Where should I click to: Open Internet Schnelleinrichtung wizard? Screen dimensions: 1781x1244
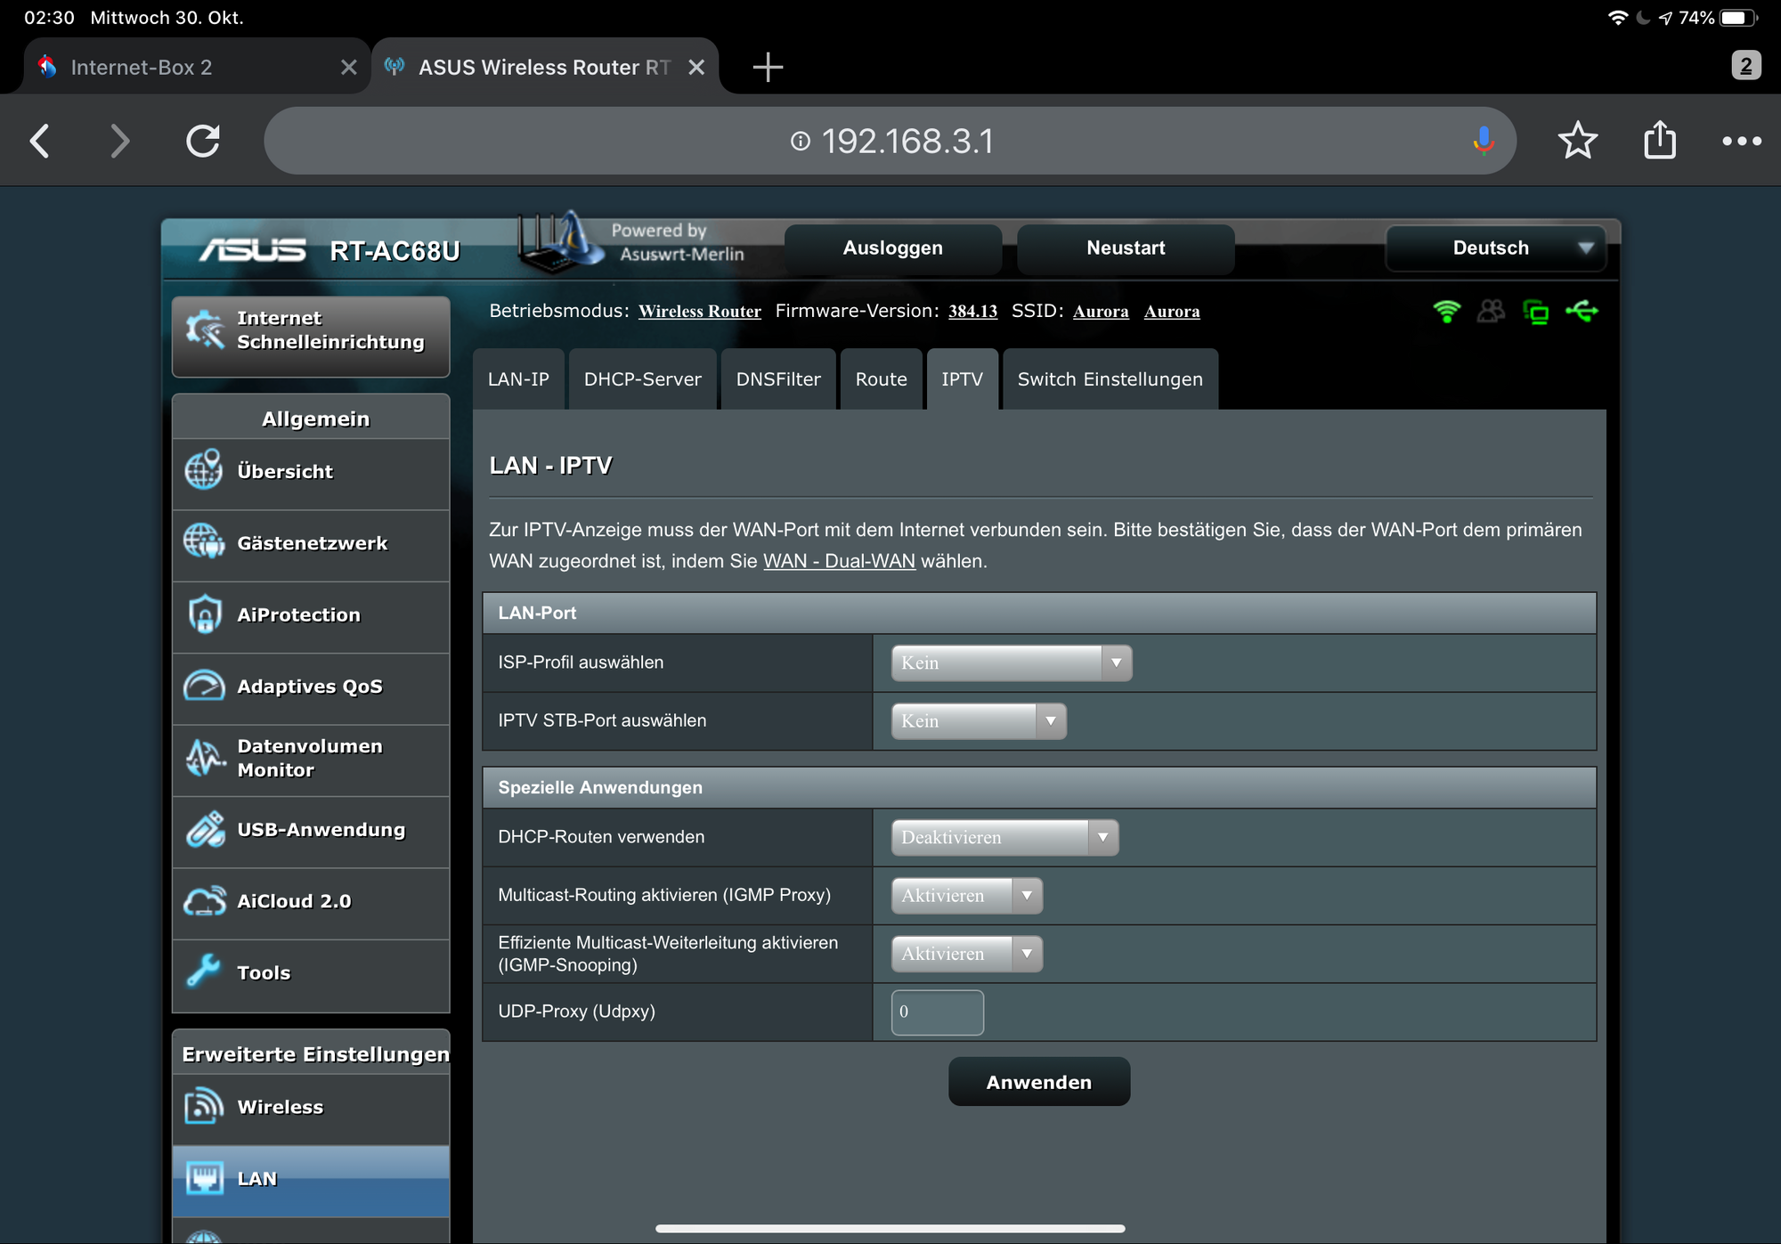[x=311, y=336]
